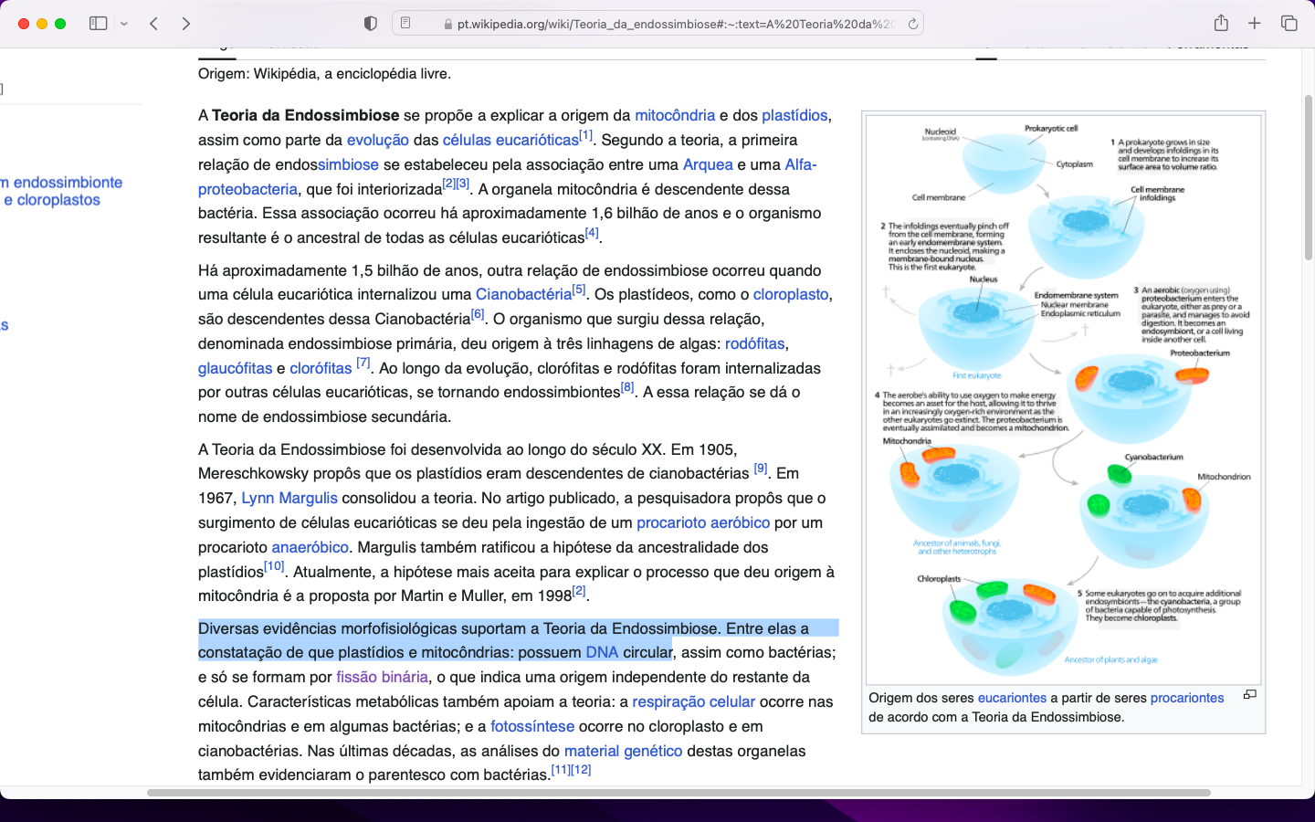
Task: Open the clorófitas link
Action: click(321, 368)
